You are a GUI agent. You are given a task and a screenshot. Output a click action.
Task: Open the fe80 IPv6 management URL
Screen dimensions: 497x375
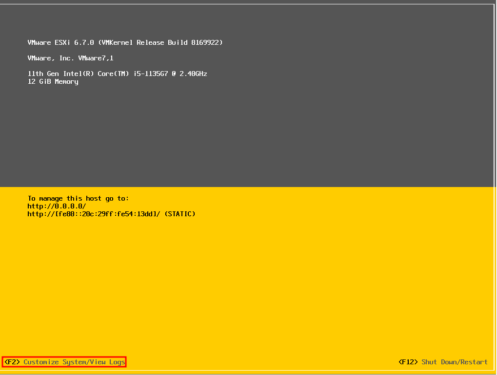(x=111, y=214)
